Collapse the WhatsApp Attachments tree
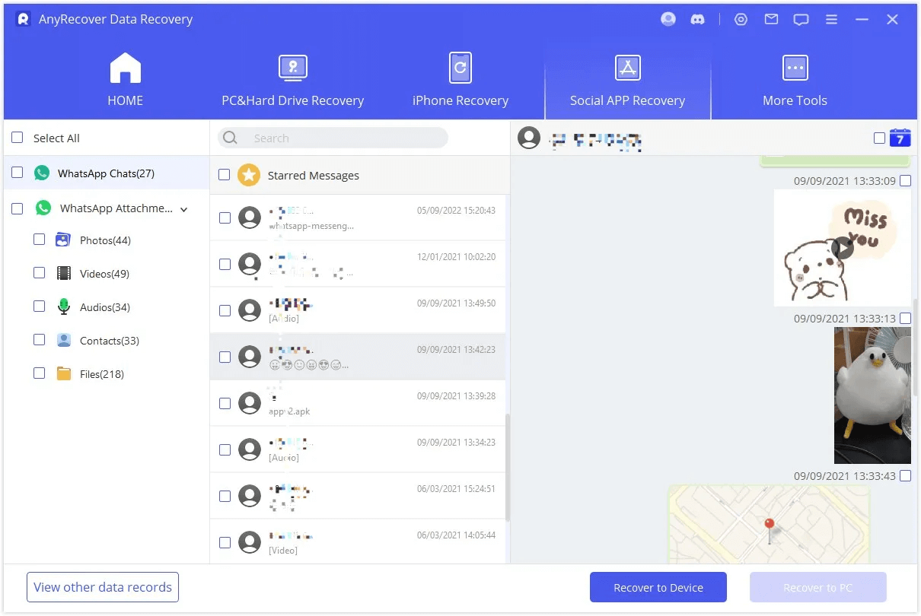Viewport: 921px width, 616px height. click(183, 209)
